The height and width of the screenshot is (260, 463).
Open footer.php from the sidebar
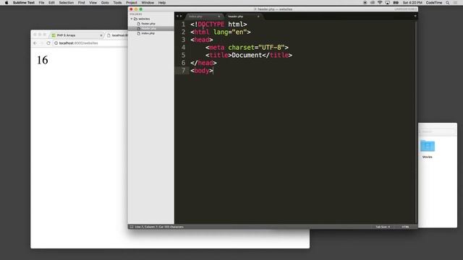tap(148, 24)
